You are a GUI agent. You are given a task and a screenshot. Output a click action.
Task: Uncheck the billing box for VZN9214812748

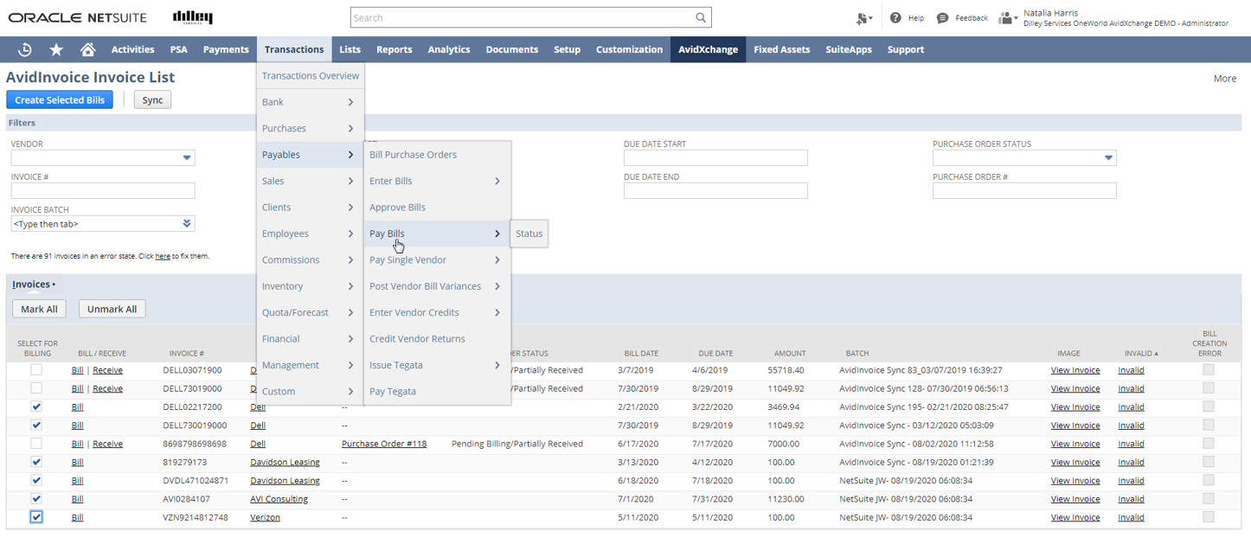tap(36, 517)
